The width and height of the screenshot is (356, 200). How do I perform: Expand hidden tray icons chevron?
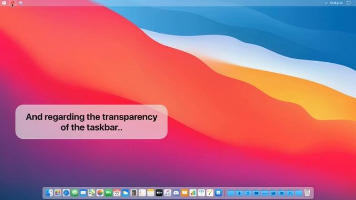click(x=326, y=3)
